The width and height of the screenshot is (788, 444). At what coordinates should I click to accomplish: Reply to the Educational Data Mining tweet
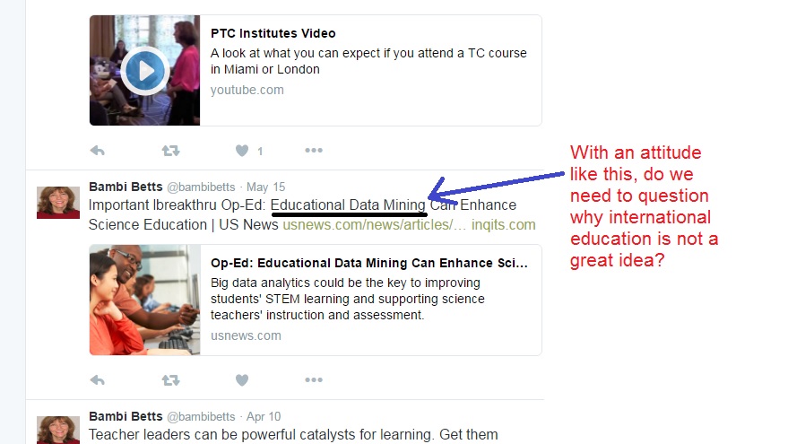pyautogui.click(x=98, y=380)
